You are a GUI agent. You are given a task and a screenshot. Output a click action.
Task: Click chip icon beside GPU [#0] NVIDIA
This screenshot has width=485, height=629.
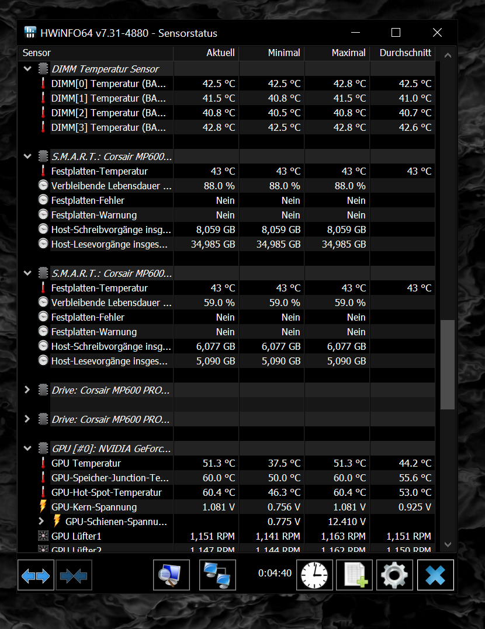[43, 448]
